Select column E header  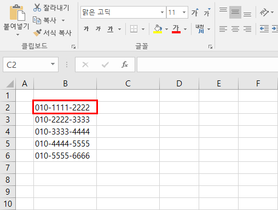(x=219, y=84)
